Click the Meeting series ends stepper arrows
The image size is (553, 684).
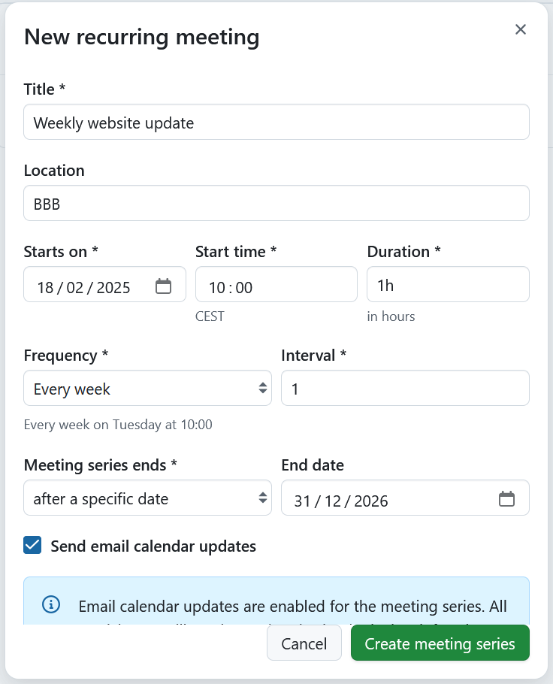pos(262,498)
